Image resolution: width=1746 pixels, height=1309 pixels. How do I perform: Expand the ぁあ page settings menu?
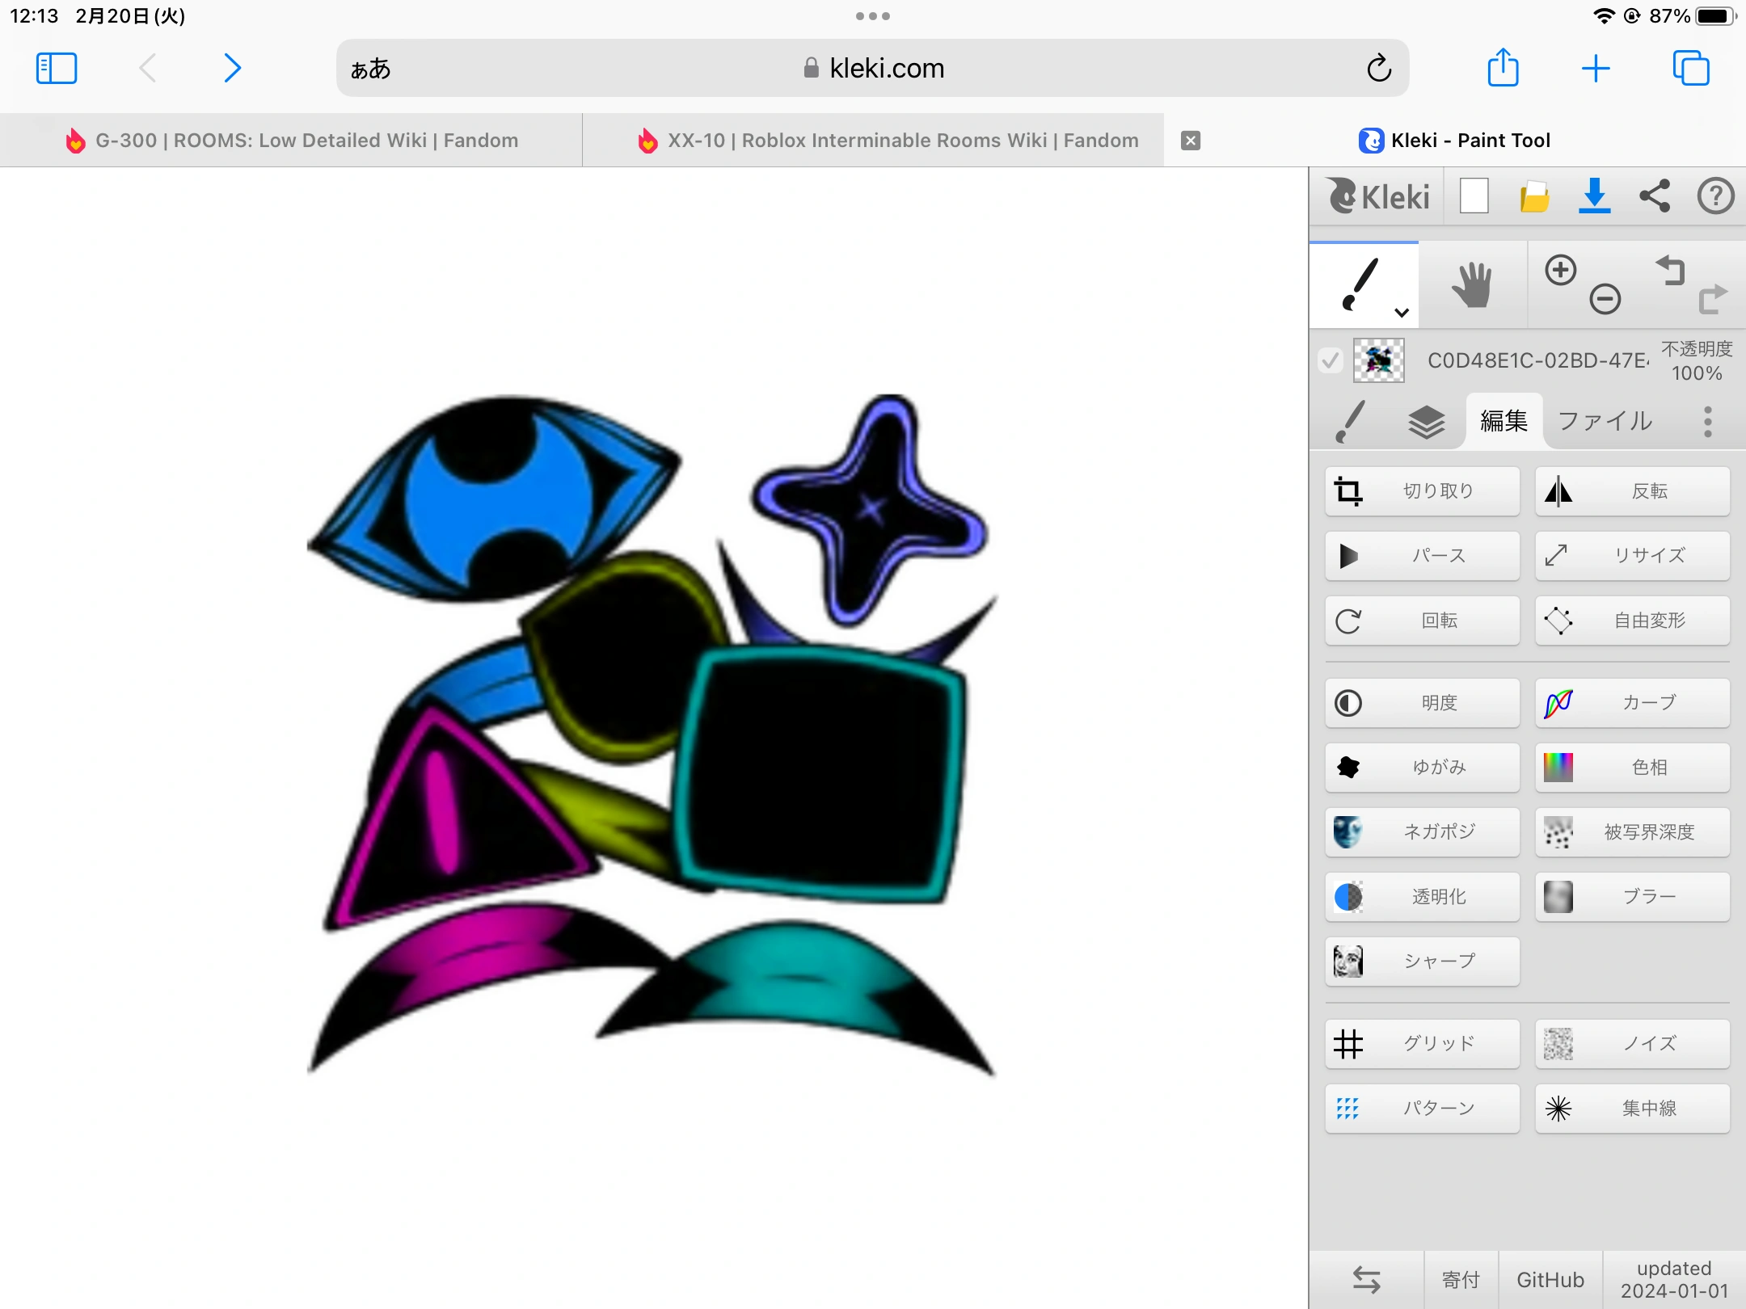[371, 69]
